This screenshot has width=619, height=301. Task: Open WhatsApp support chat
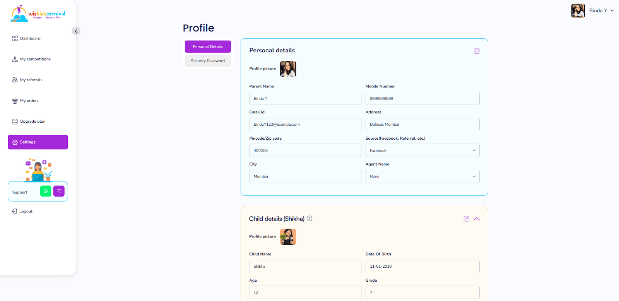[x=46, y=191]
